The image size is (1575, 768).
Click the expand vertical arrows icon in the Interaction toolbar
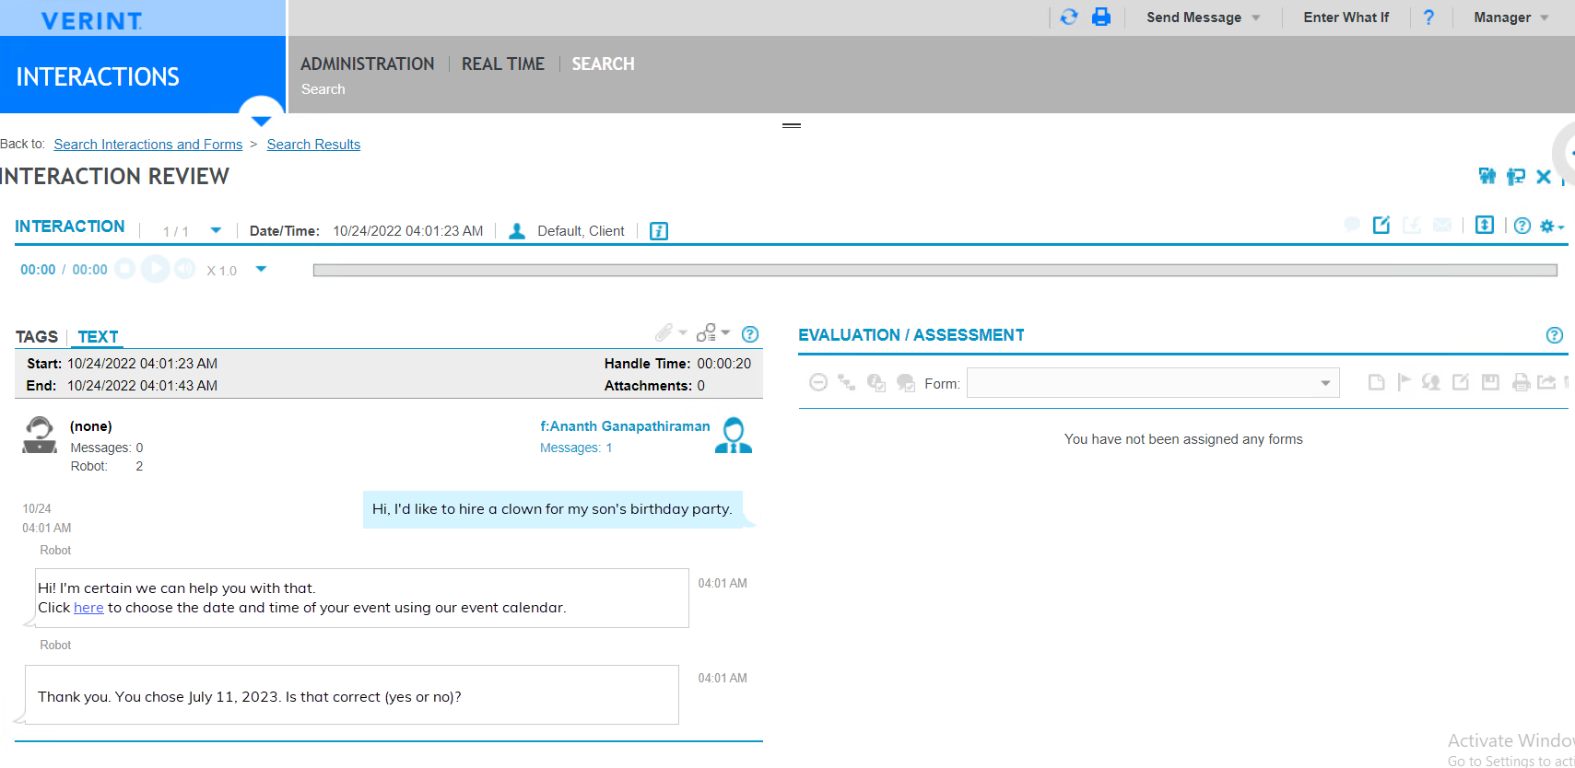click(x=1484, y=226)
